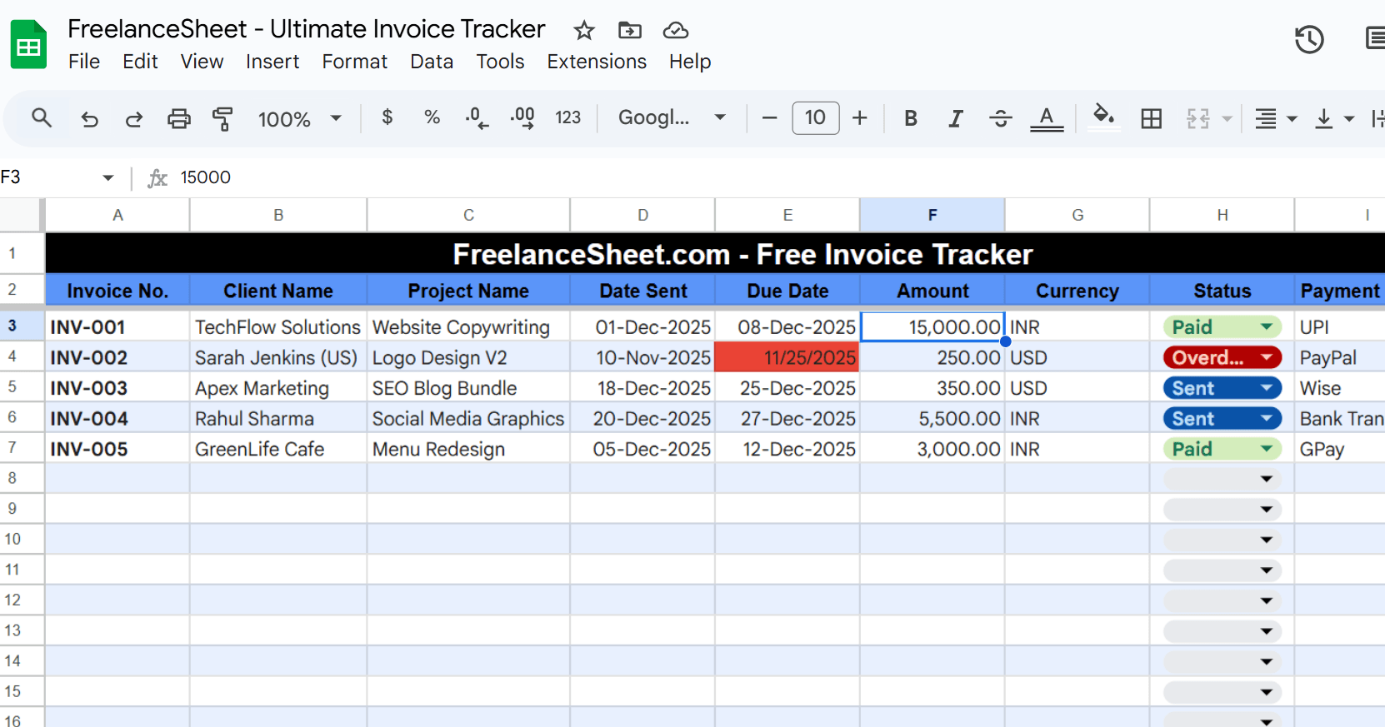Select the TechFlow Solutions cell
This screenshot has width=1385, height=727.
pos(278,326)
